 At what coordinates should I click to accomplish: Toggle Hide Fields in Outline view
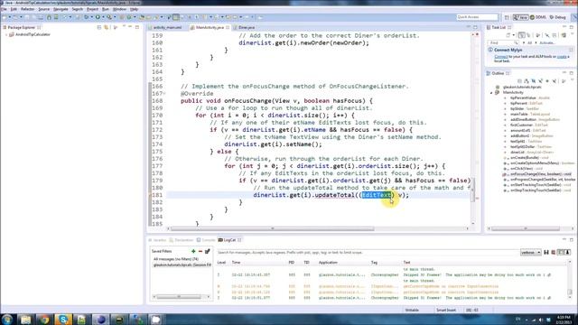pyautogui.click(x=534, y=81)
